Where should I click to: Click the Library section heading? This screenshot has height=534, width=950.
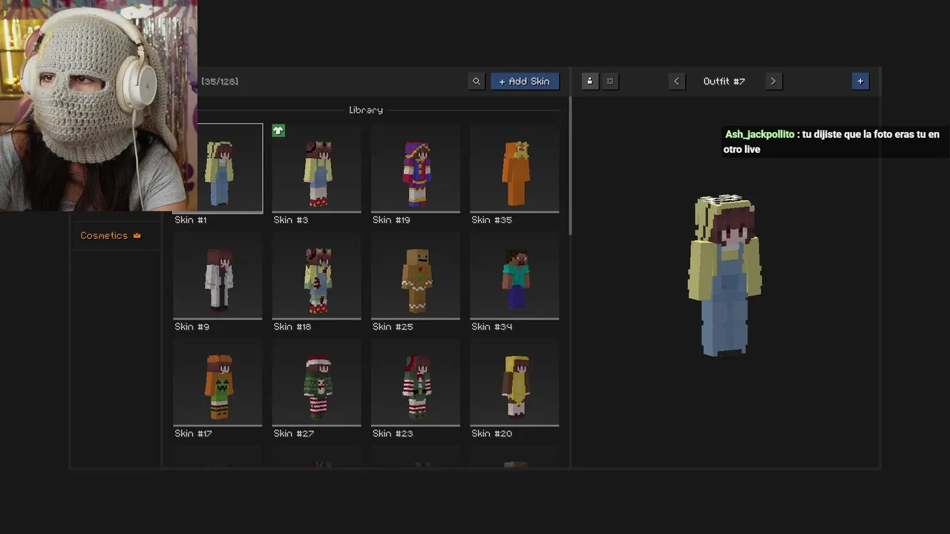pyautogui.click(x=366, y=111)
